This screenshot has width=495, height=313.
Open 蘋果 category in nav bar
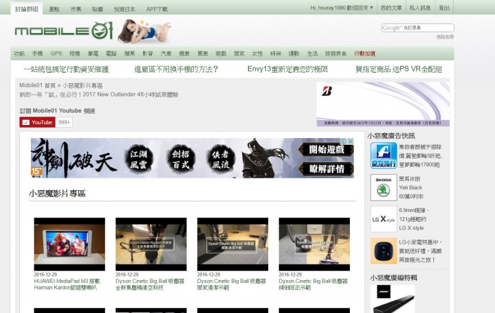pos(129,54)
